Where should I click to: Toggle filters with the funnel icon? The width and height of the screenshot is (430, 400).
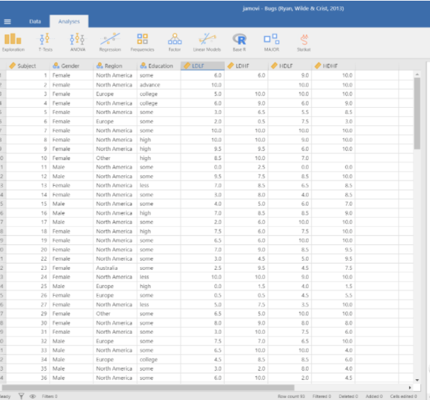point(21,396)
